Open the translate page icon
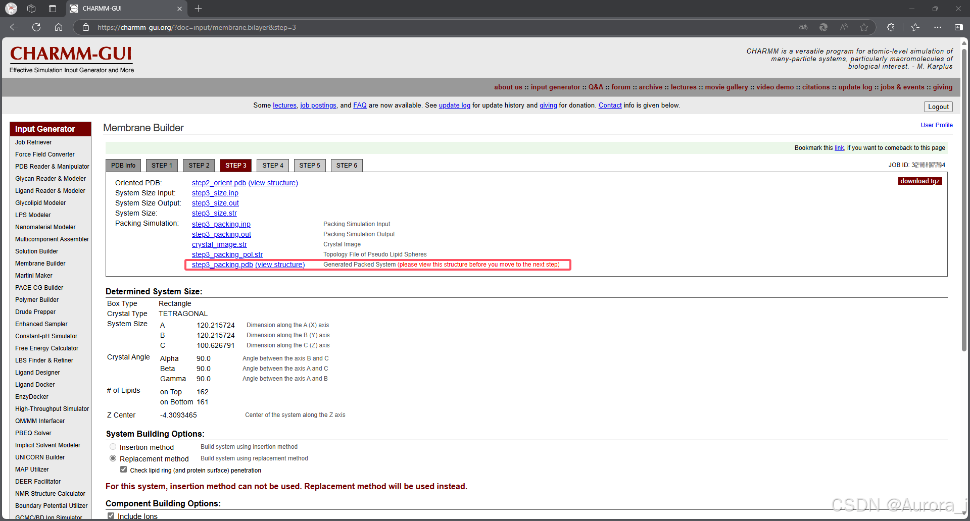This screenshot has width=970, height=521. (x=803, y=27)
